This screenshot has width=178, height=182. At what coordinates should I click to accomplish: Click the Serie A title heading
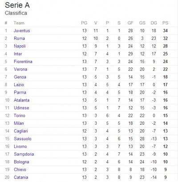coord(17,5)
